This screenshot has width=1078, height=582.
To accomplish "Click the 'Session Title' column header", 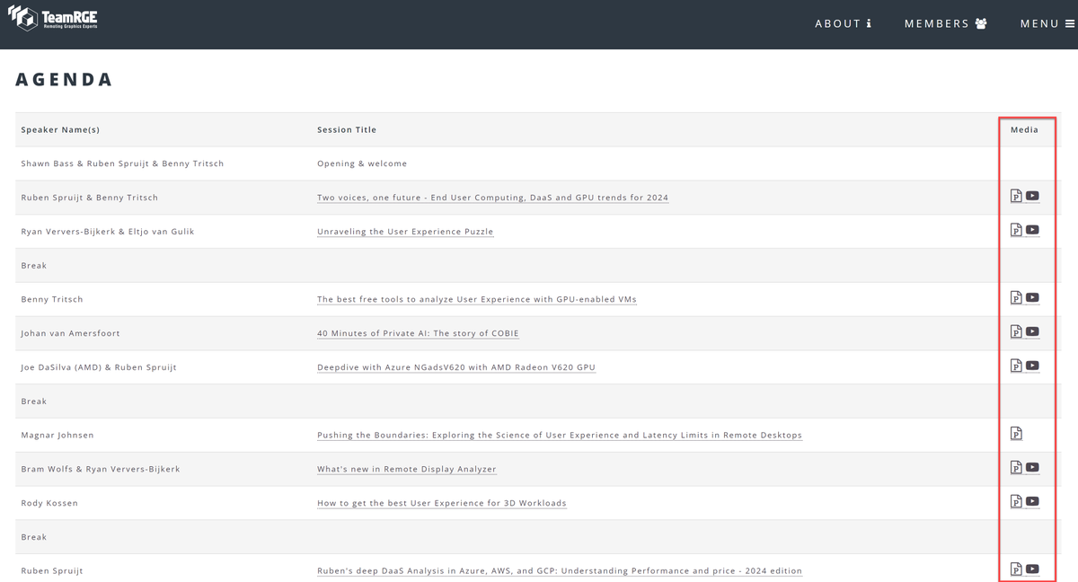I will pos(347,129).
